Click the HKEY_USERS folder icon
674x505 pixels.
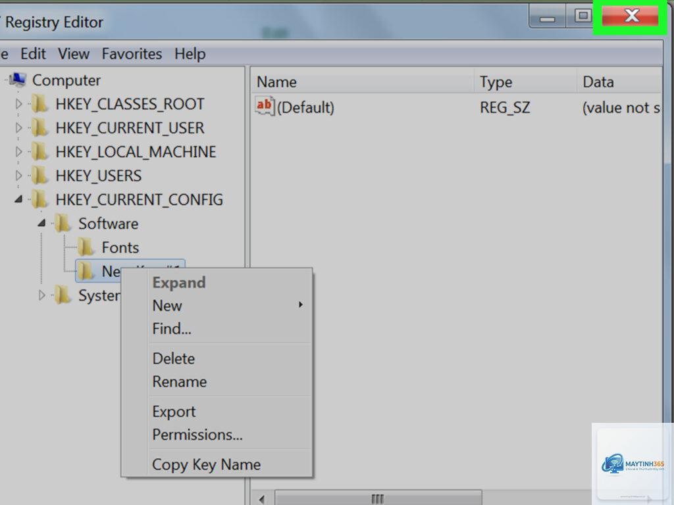39,176
